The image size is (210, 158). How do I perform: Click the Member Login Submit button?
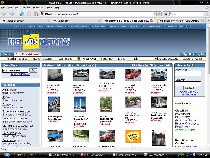pyautogui.click(x=189, y=88)
